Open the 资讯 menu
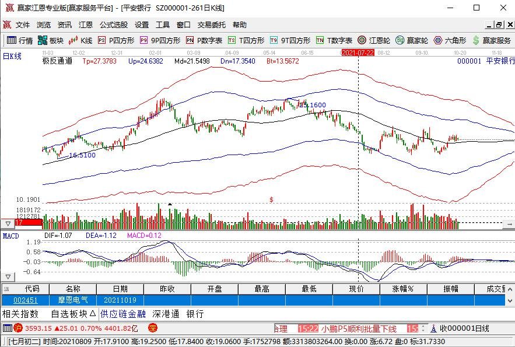Image resolution: width=515 pixels, height=347 pixels. tap(65, 25)
